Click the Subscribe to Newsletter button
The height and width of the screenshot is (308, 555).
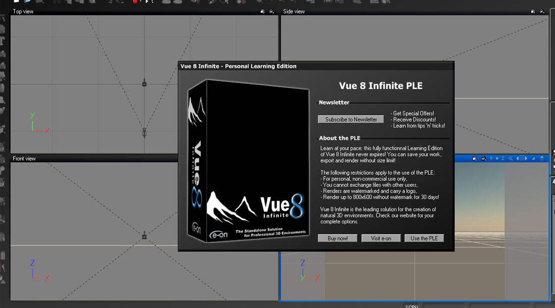351,119
